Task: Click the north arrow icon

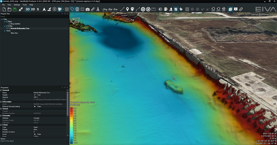Action: (44, 9)
